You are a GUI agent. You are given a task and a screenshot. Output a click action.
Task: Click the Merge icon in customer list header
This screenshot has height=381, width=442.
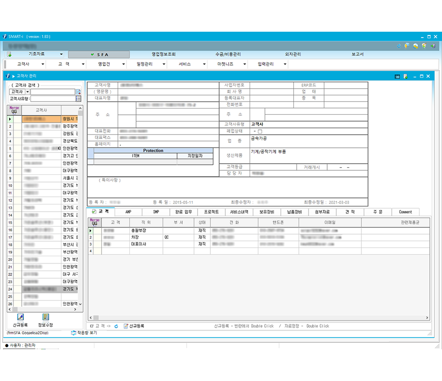(14, 110)
